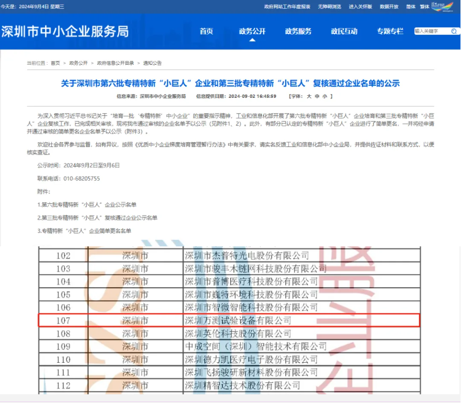Screen dimensions: 461x403
Task: Click the 政务公开 breadcrumb link
Action: [x=78, y=63]
